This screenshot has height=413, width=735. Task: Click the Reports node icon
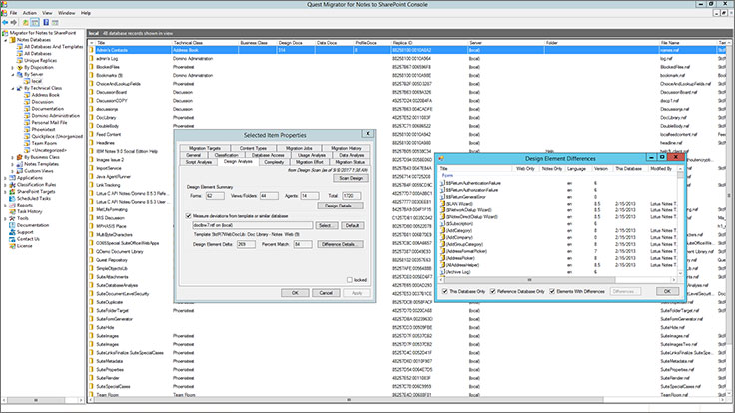13,206
